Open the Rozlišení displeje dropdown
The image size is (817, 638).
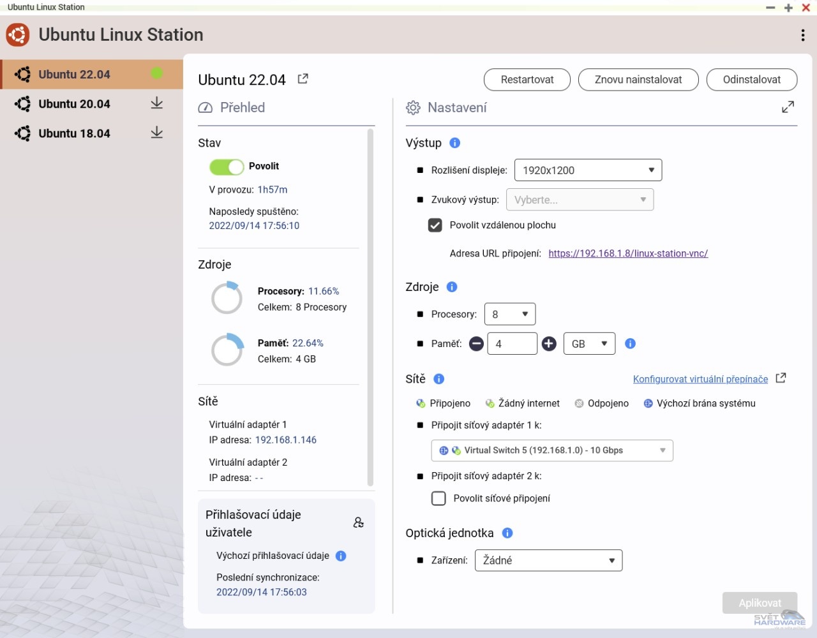pyautogui.click(x=587, y=170)
